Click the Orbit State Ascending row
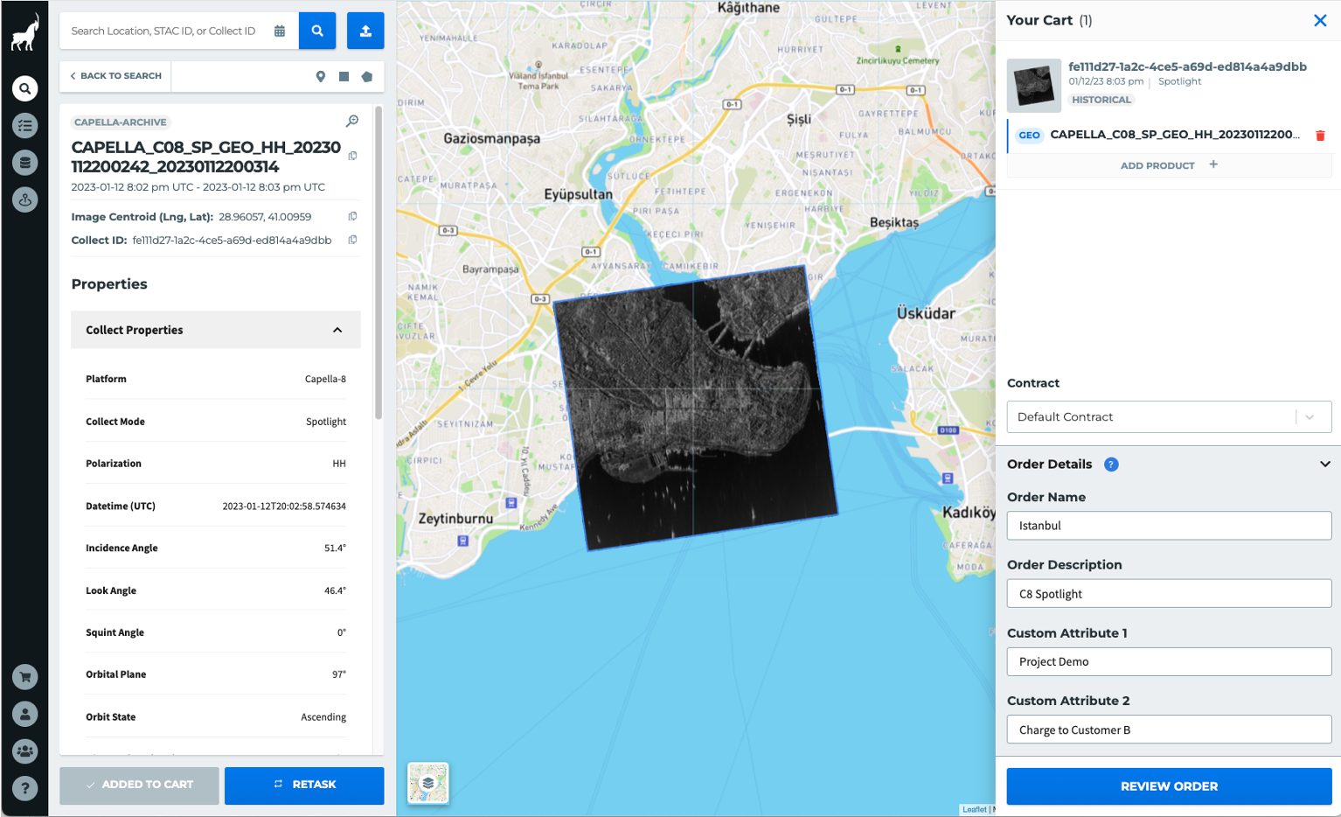The image size is (1341, 817). (216, 717)
